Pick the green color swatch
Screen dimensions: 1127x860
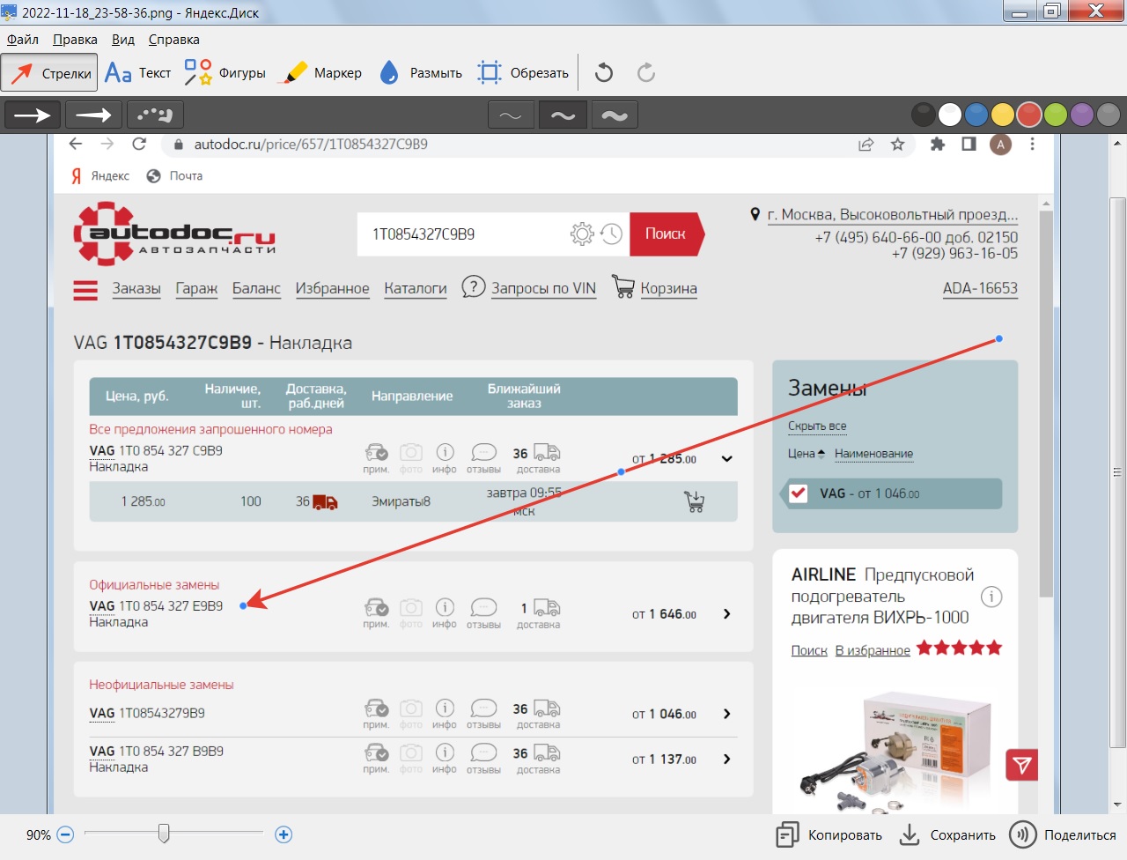coord(1056,115)
